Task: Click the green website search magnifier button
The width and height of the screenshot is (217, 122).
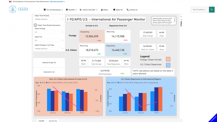Action: coord(212,10)
